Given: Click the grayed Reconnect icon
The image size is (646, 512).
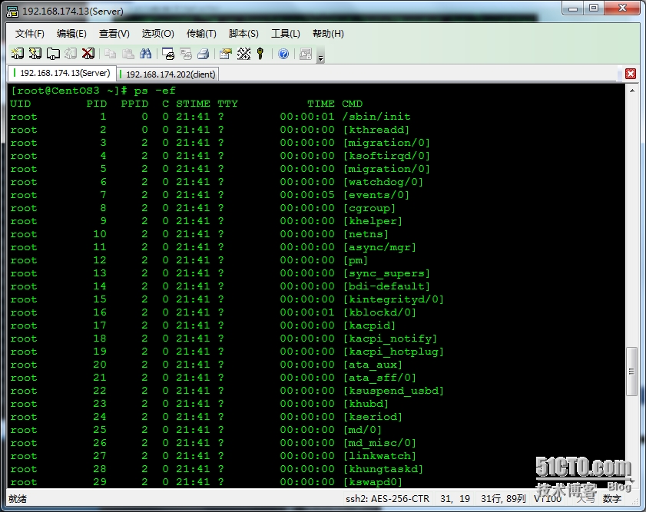Looking at the screenshot, I should [71, 54].
